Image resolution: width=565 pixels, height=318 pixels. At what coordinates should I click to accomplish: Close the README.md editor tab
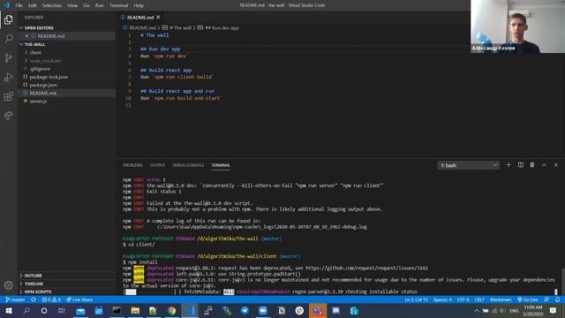pos(158,17)
